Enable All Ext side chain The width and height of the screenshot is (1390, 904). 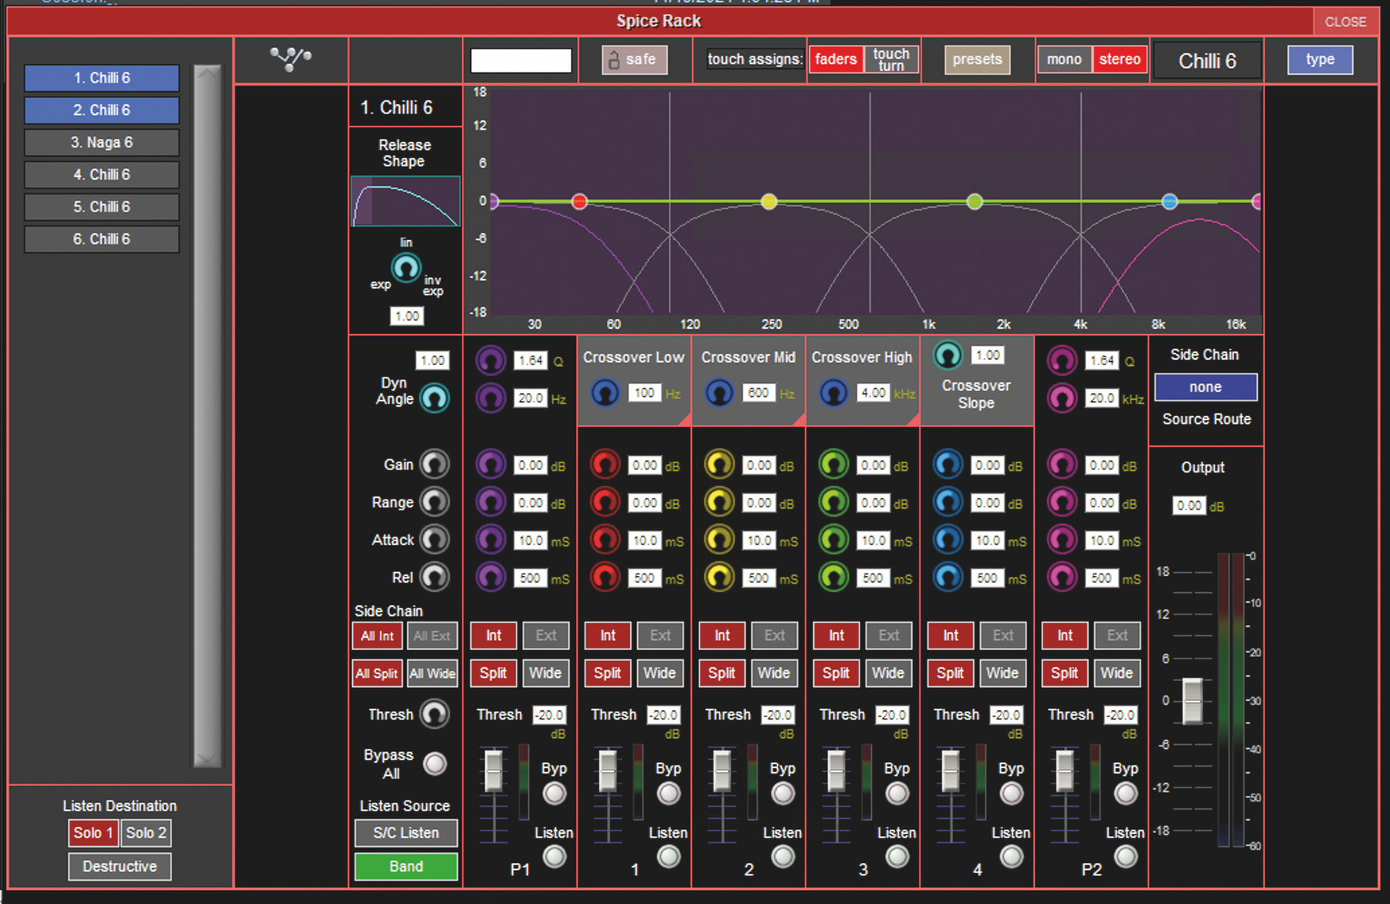pyautogui.click(x=432, y=636)
